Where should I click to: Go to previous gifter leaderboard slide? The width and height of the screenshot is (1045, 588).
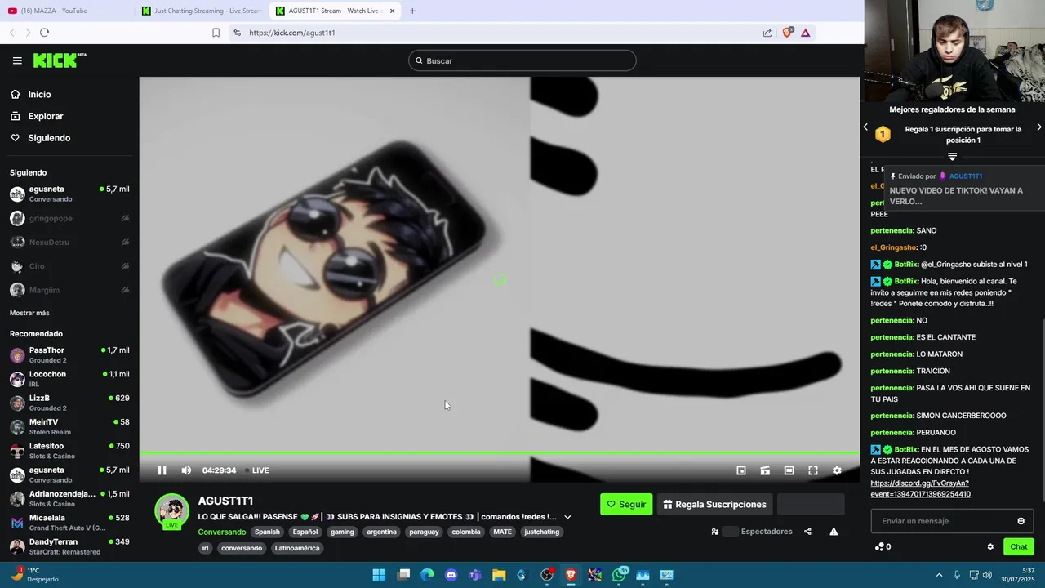pyautogui.click(x=866, y=127)
